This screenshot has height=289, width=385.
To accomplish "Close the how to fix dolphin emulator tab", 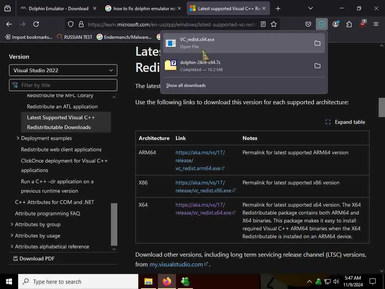I will click(x=179, y=8).
